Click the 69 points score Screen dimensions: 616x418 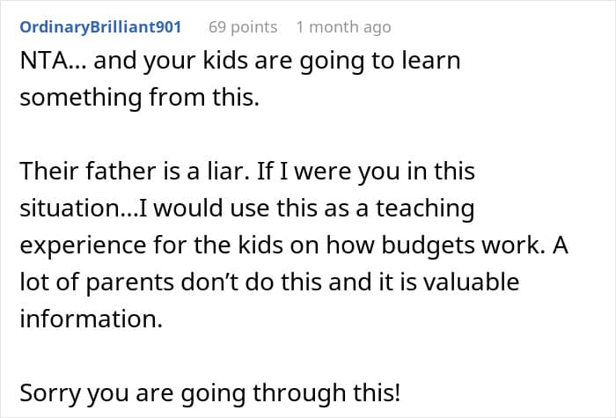coord(242,27)
